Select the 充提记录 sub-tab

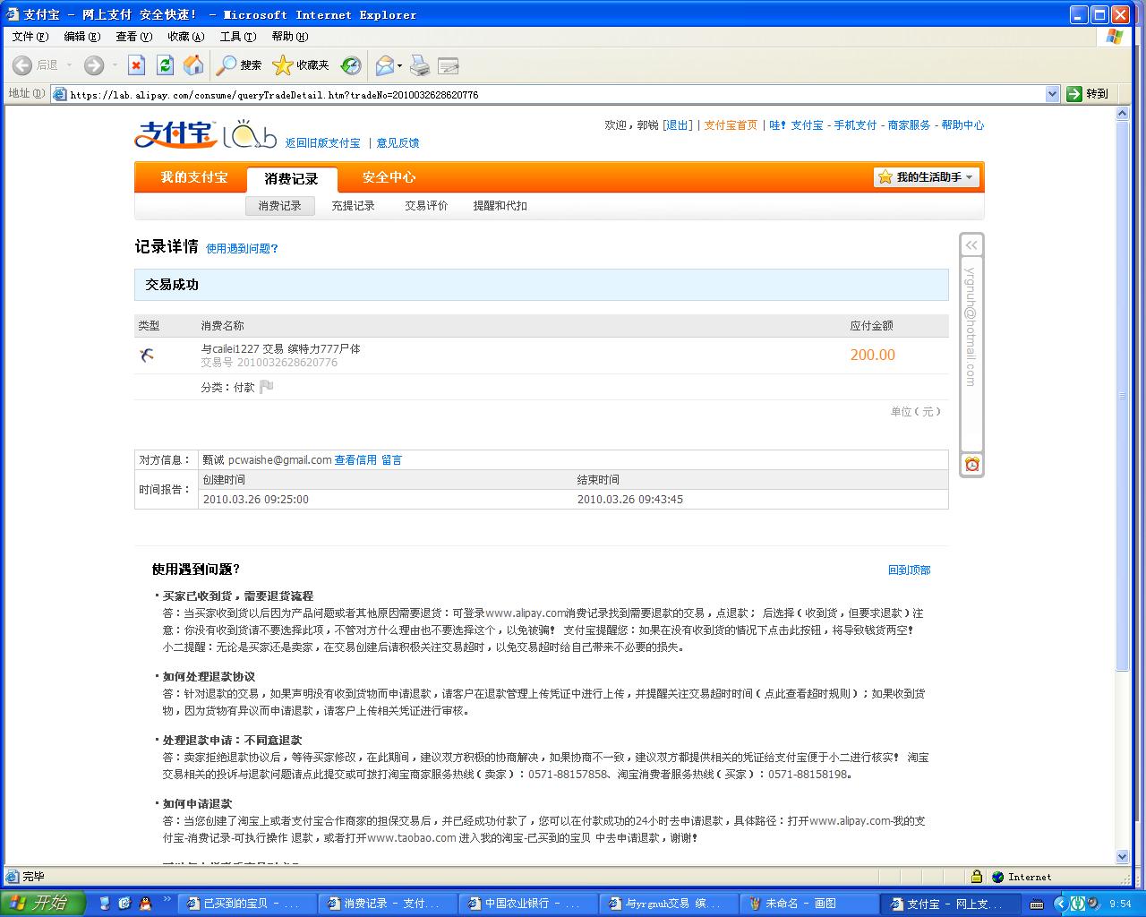coord(353,206)
